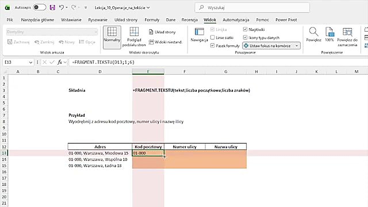Open the undo history dropdown arrow
This screenshot has width=368, height=207.
point(66,8)
